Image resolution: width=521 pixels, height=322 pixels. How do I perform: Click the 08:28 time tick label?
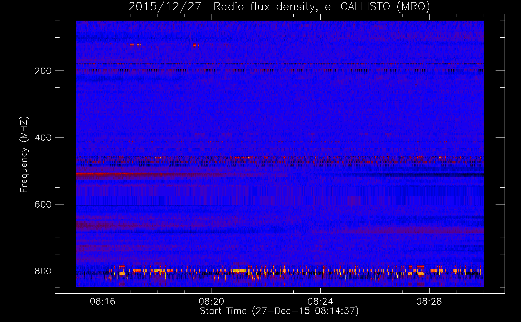tap(429, 302)
